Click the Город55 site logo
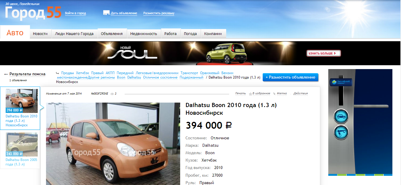The image size is (401, 185). (x=33, y=13)
